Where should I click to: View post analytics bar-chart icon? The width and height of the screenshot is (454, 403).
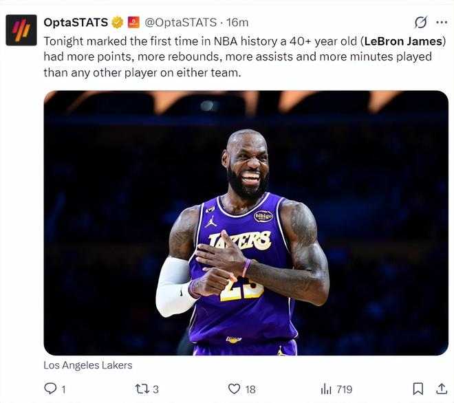coord(326,389)
